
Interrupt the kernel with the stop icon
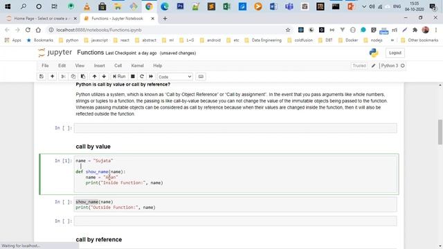132,77
